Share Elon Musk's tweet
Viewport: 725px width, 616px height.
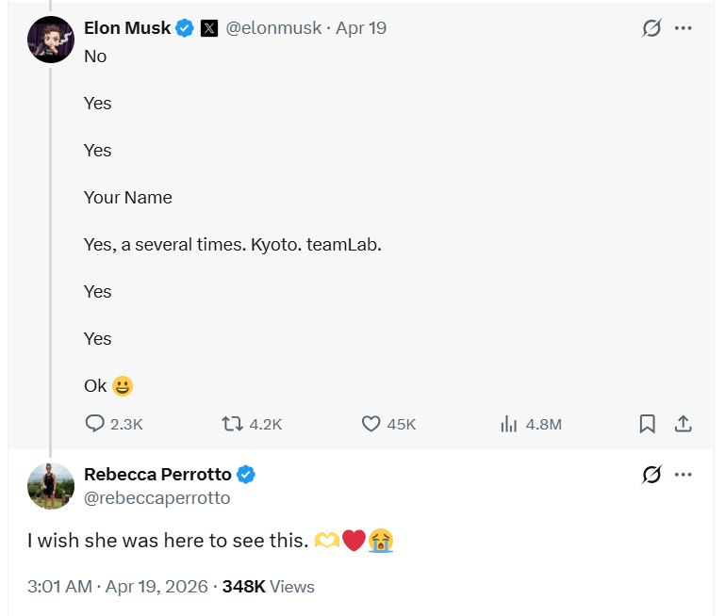[x=683, y=424]
